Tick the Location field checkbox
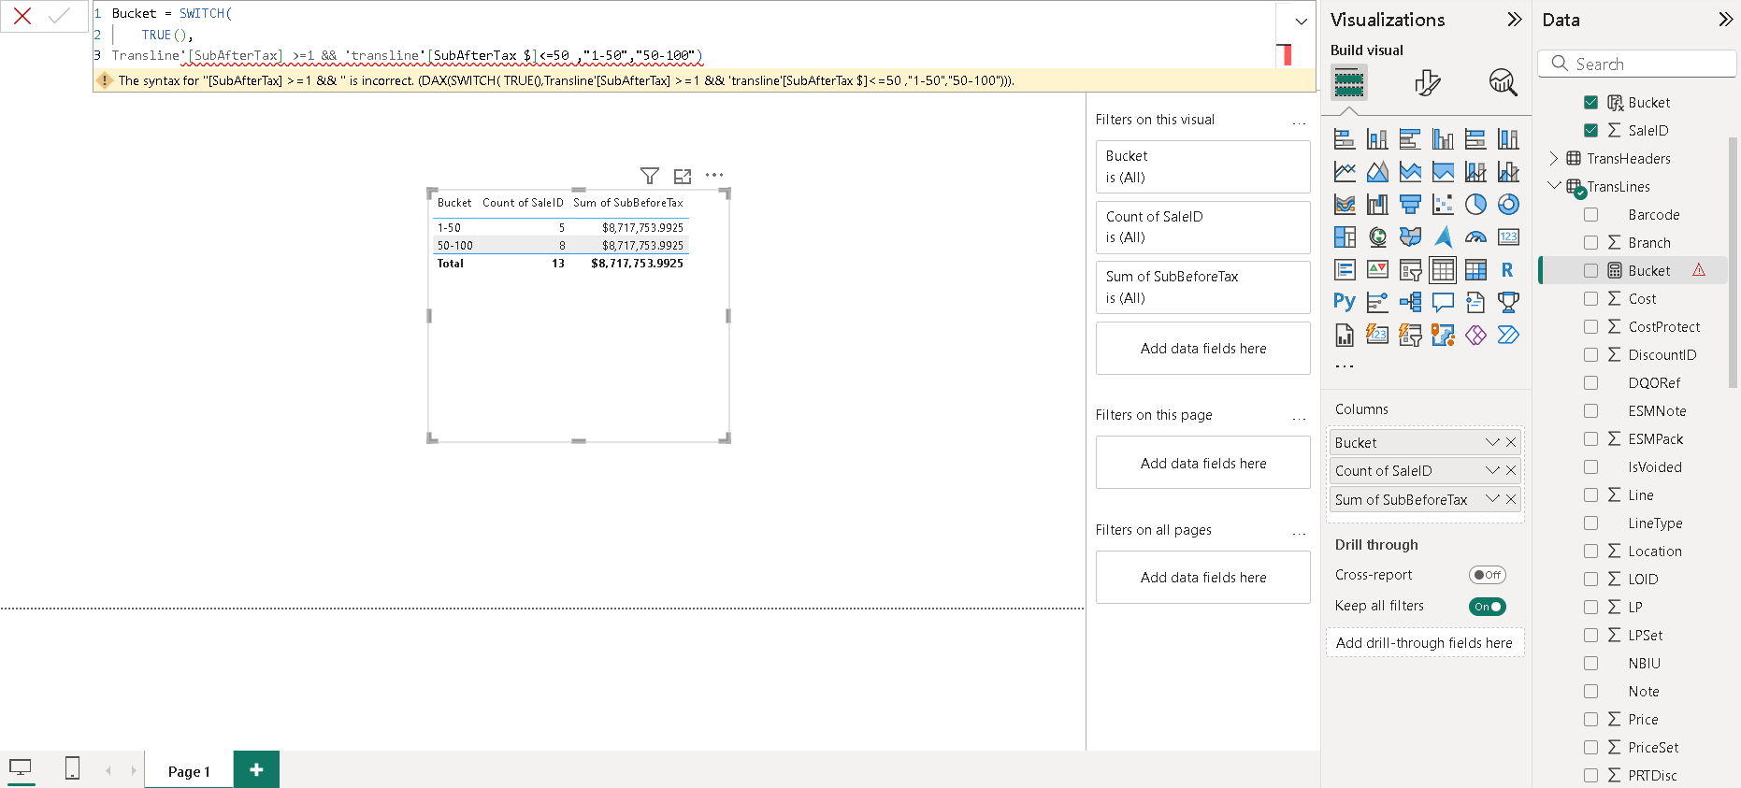1741x788 pixels. pyautogui.click(x=1590, y=551)
